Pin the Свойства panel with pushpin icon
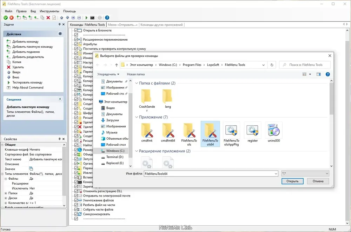Image resolution: width=351 pixels, height=232 pixels. tap(60, 139)
